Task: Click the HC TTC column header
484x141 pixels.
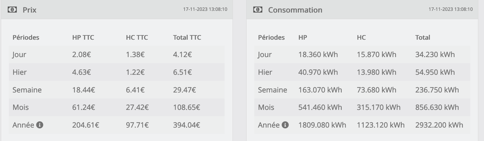Action: point(137,37)
